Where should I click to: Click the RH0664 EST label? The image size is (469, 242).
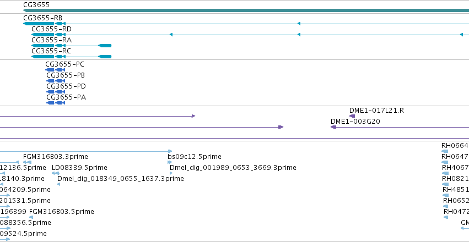tap(455, 146)
